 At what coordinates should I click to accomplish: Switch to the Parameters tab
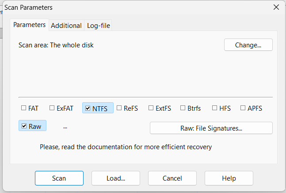(x=30, y=25)
